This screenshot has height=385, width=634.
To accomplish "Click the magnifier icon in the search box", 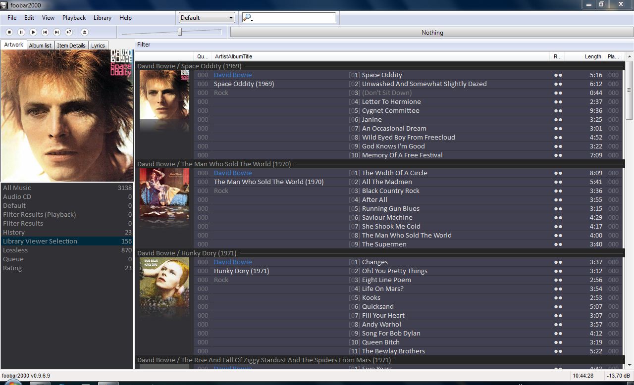I will coord(247,18).
